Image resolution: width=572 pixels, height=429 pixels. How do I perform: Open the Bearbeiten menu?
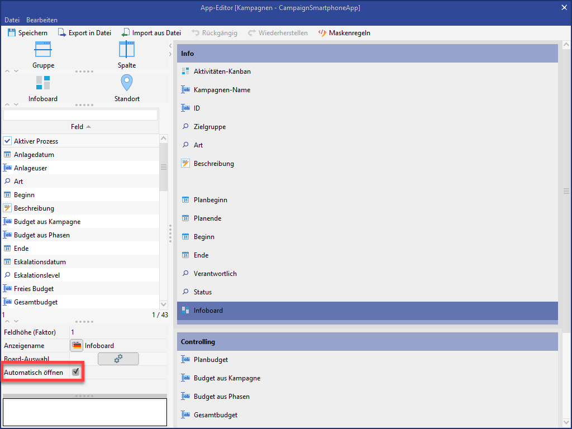[x=42, y=20]
